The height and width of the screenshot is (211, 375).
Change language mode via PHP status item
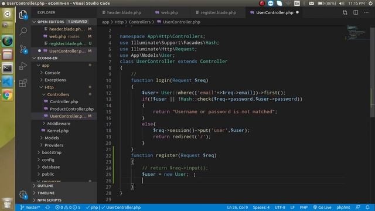click(304, 207)
